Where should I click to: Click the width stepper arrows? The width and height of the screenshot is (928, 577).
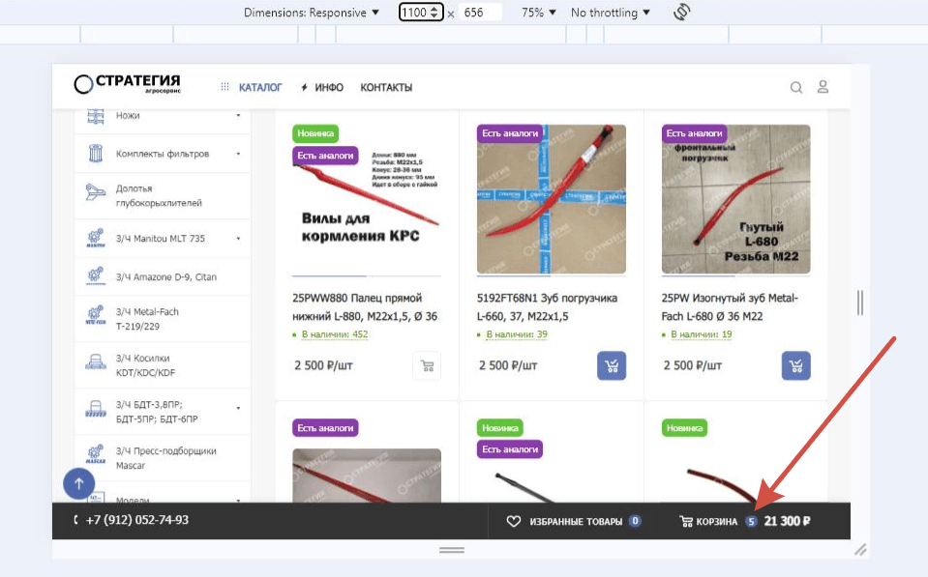tap(435, 13)
